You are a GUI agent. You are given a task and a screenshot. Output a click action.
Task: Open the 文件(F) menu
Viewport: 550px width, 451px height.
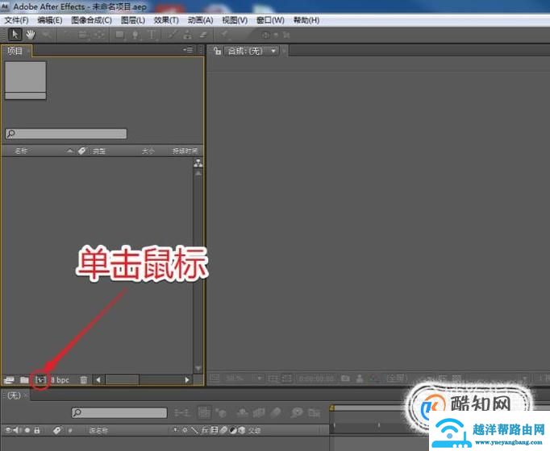(16, 20)
